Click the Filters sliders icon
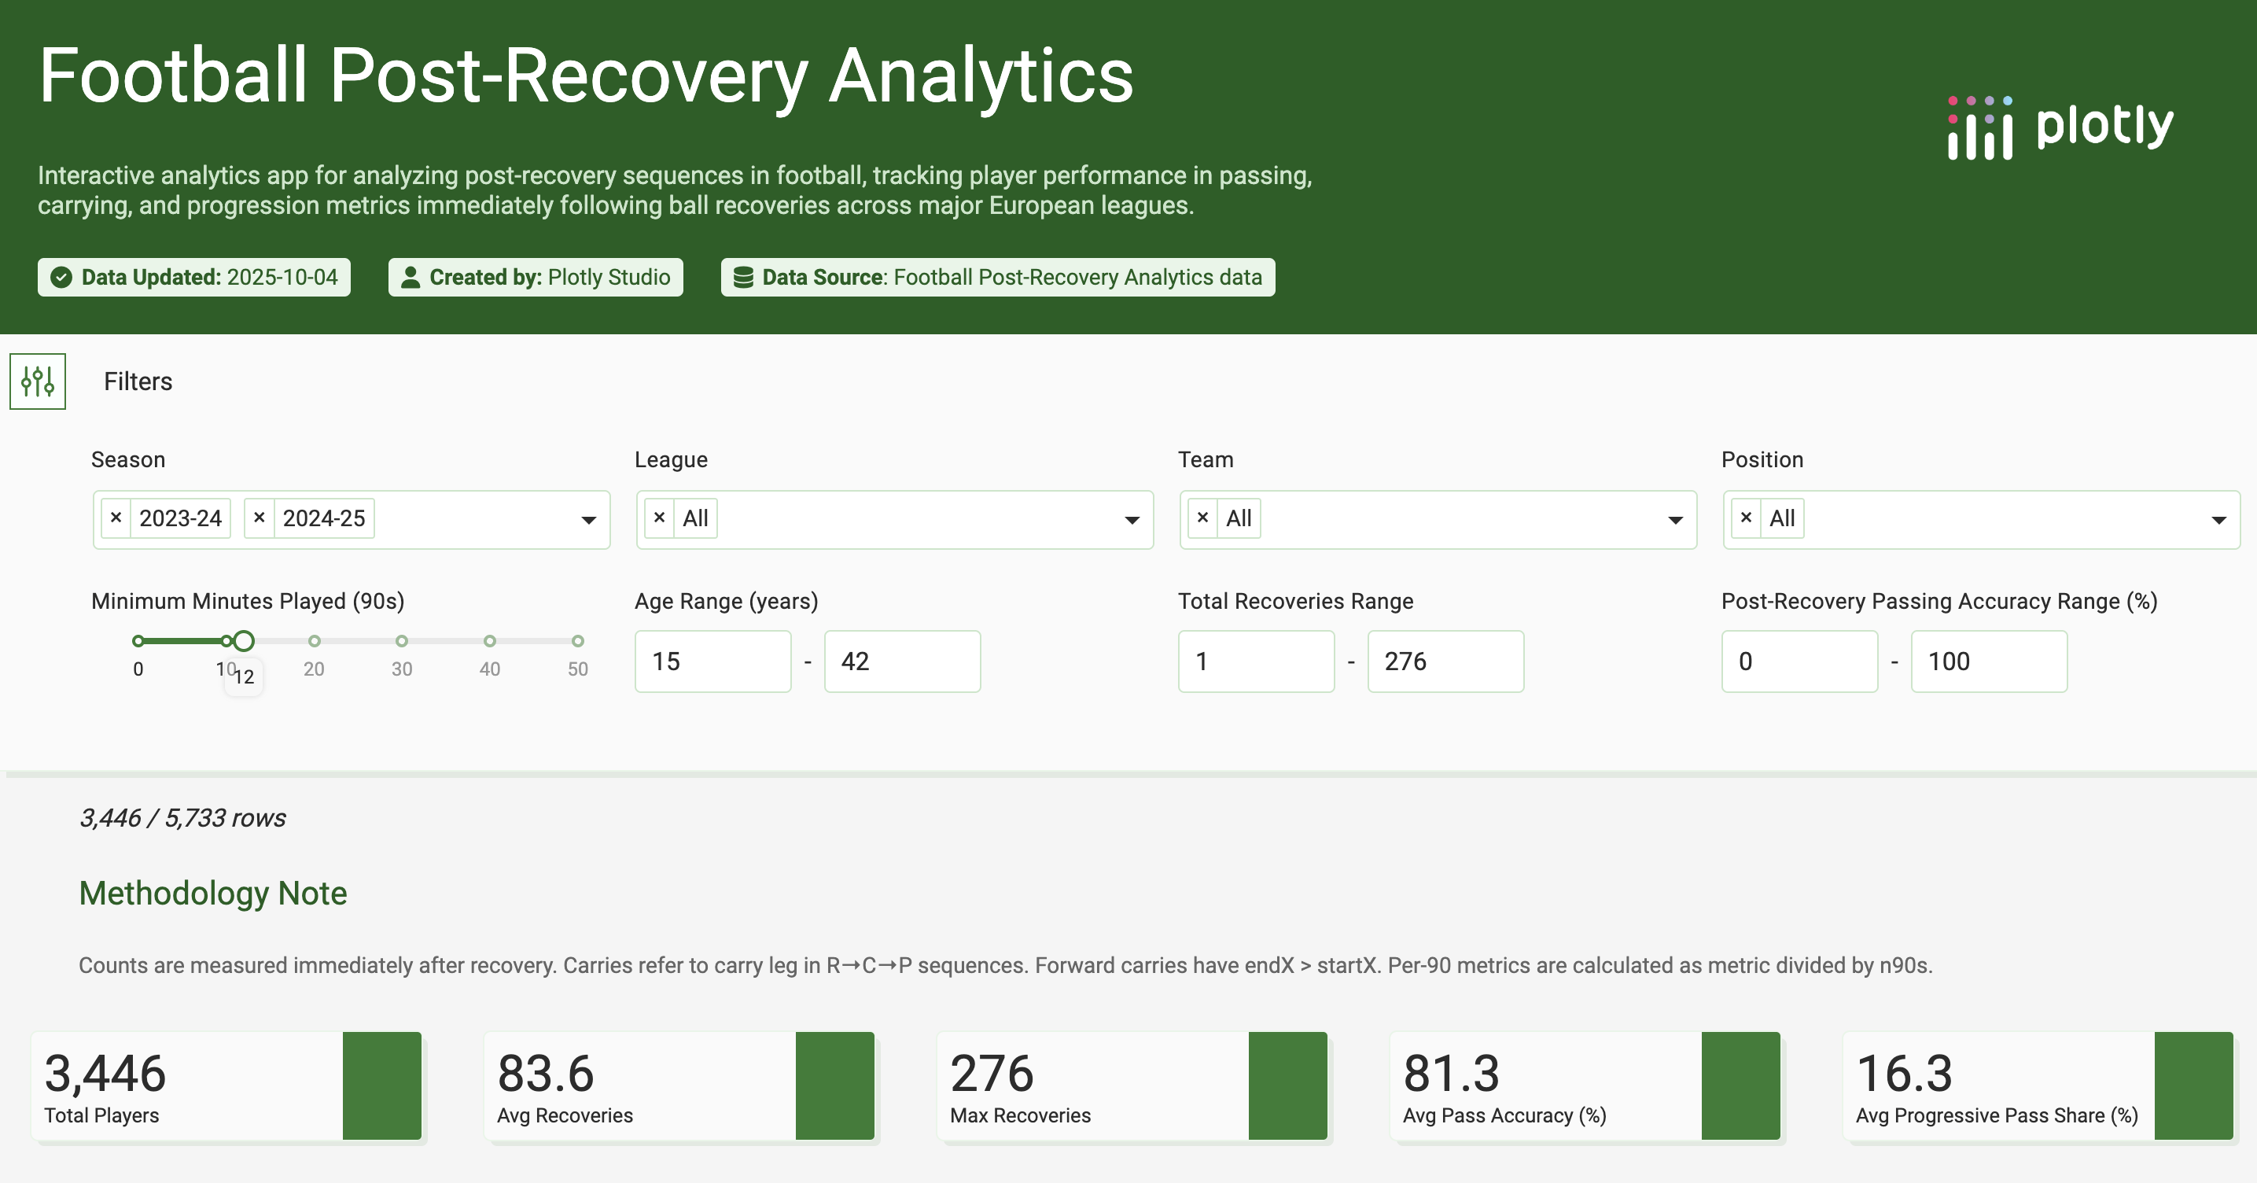 coord(38,381)
